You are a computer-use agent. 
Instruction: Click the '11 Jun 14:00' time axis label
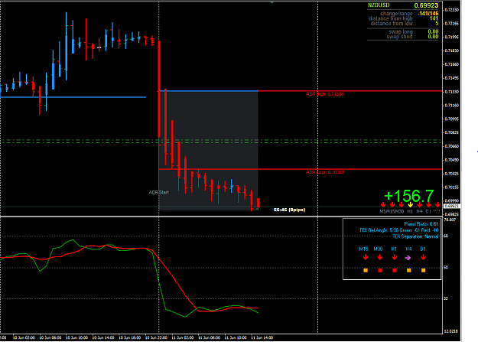(x=262, y=337)
